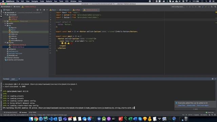The height and width of the screenshot is (122, 217).
Task: Click the Search Everywhere magnifier in toolbar
Action: (x=215, y=7)
